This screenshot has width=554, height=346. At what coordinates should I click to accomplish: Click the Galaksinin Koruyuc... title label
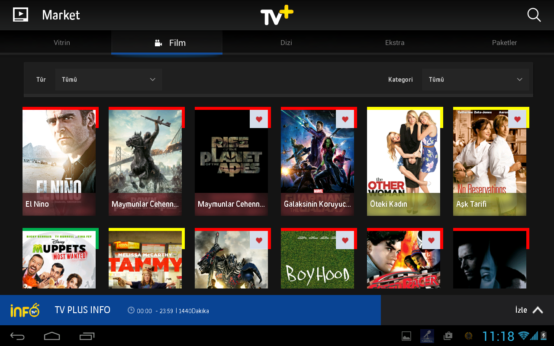click(x=317, y=204)
